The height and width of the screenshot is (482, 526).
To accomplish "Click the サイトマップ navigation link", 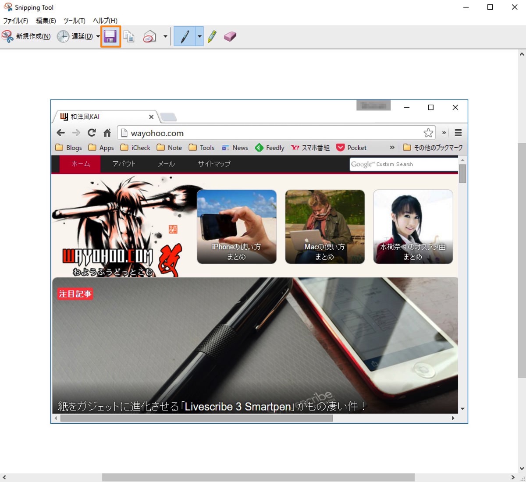I will click(x=214, y=164).
